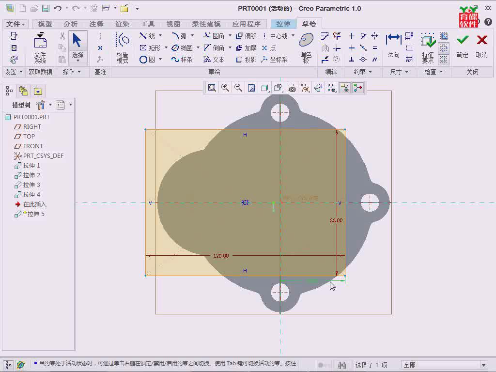Toggle the highlight open ends inspect button

(444, 48)
